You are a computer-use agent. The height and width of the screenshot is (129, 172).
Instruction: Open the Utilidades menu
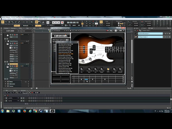(x=35, y=19)
